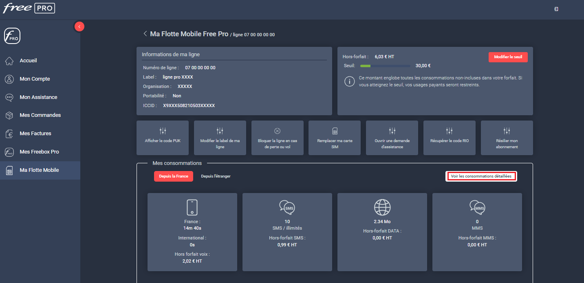
Task: Open Mes Freebox Pro section
Action: 40,152
